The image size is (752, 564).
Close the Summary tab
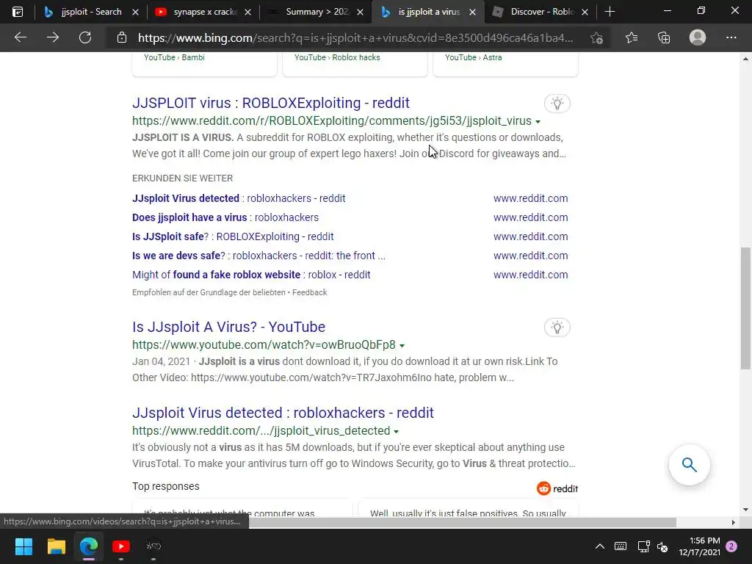[x=360, y=12]
